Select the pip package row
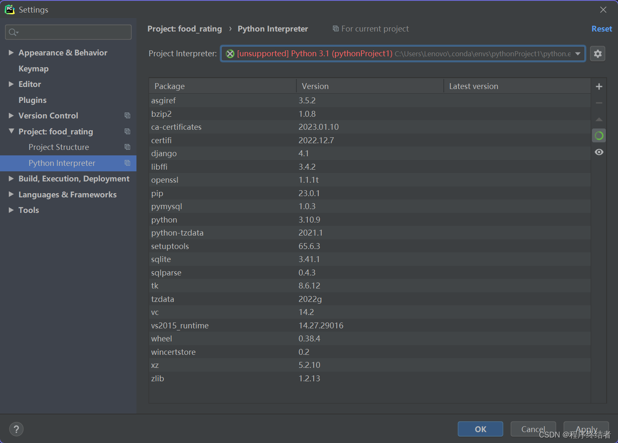 coord(369,193)
